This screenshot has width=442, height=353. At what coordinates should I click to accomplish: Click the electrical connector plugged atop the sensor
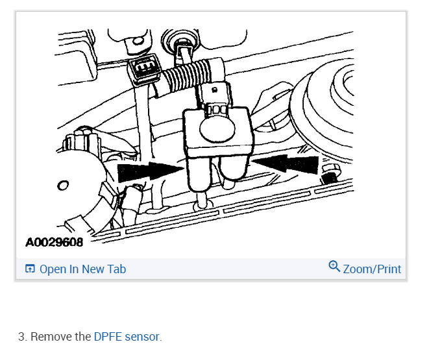(215, 97)
